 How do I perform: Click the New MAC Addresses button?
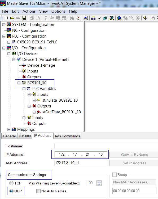tap(134, 182)
